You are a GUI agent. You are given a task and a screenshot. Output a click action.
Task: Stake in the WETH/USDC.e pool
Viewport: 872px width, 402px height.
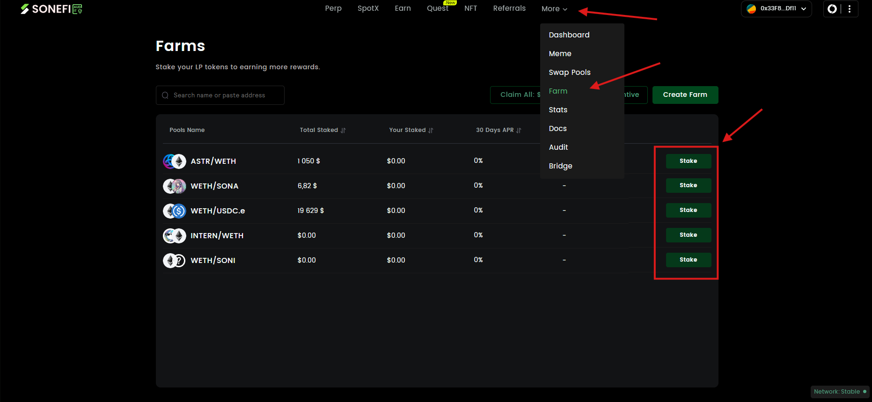(688, 210)
